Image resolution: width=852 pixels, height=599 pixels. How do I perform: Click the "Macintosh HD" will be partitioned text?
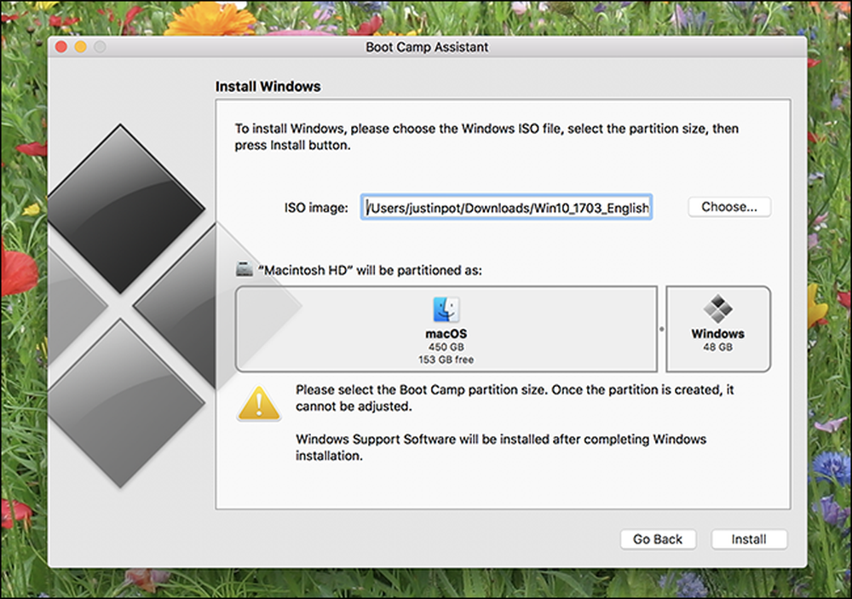click(x=370, y=270)
